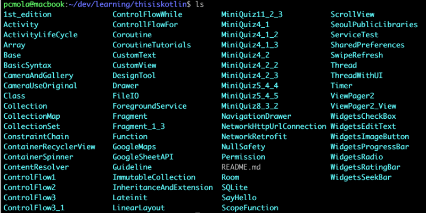This screenshot has height=213, width=426.
Task: Click the NullSafety folder name
Action: click(243, 147)
